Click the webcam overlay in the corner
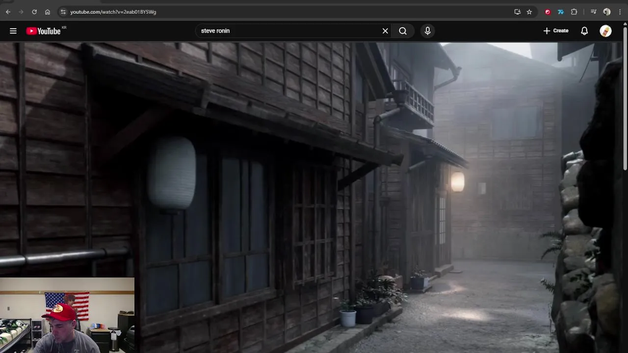Image resolution: width=628 pixels, height=353 pixels. pos(67,315)
